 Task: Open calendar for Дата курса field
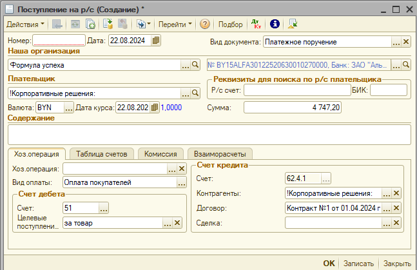coord(154,107)
